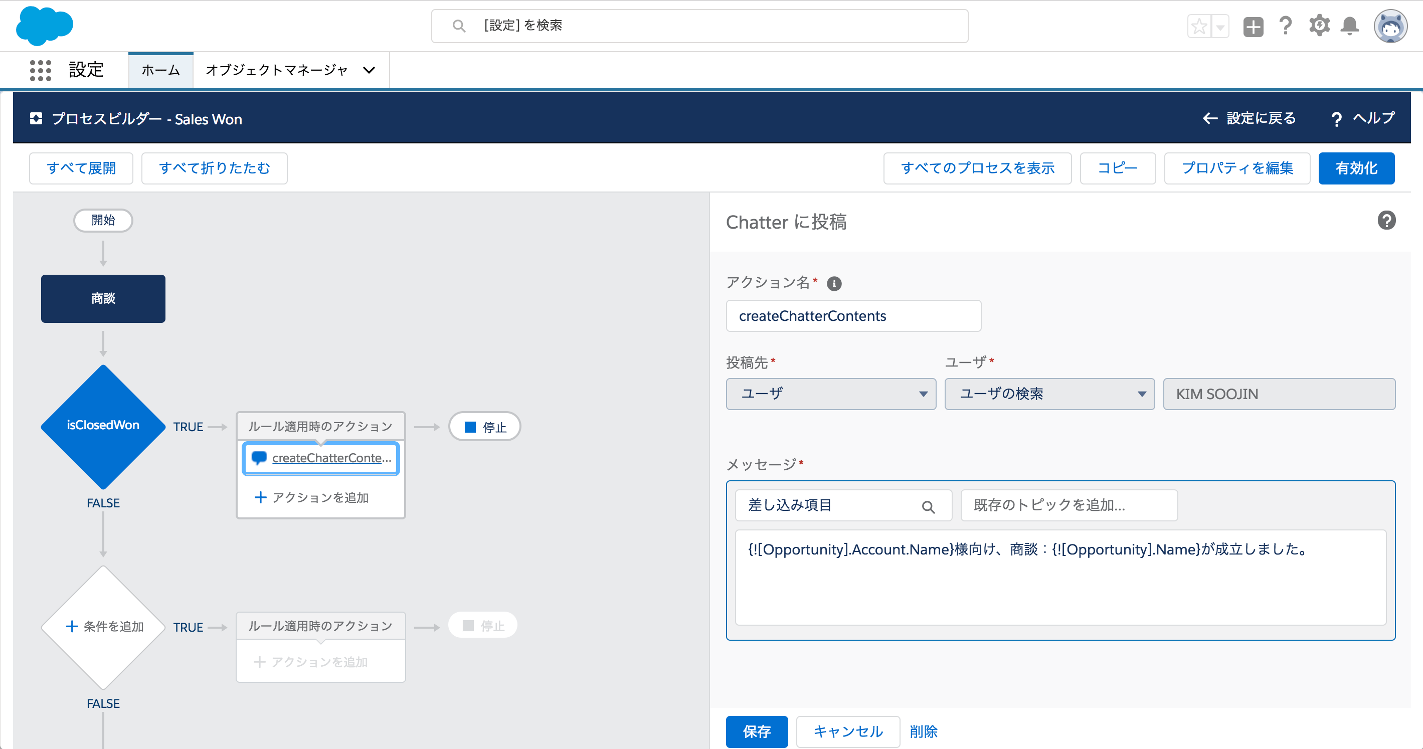Open the App Launcher grid icon
1423x749 pixels.
[x=40, y=70]
